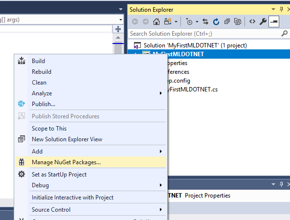Expand the Source Control submenu
290x220 pixels.
[90, 210]
